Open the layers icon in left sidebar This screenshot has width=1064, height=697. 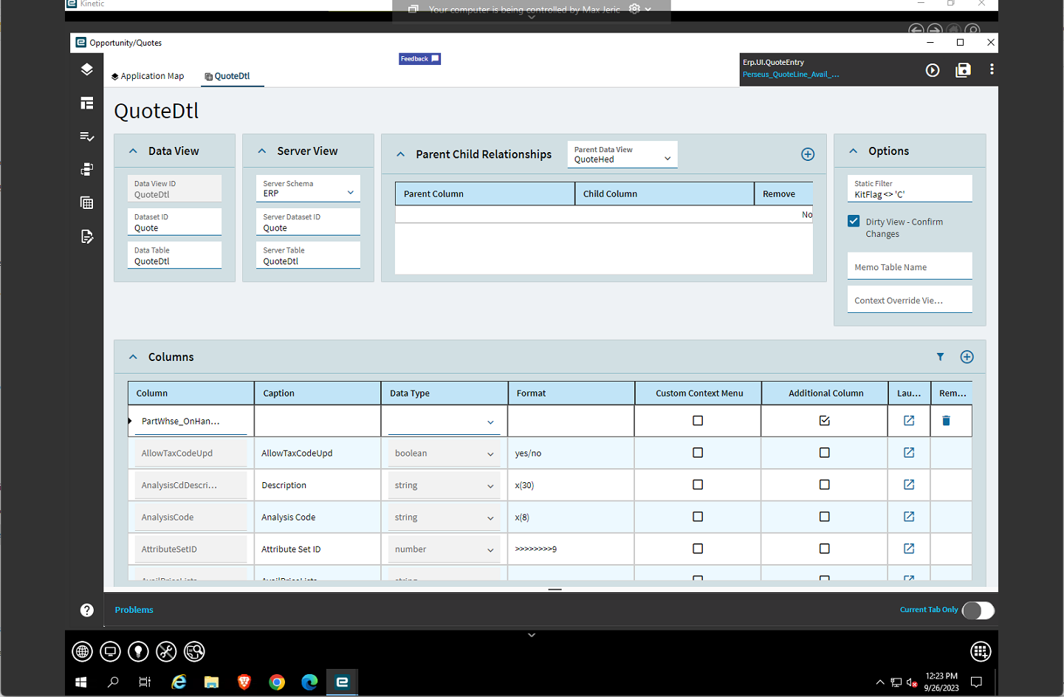[87, 69]
